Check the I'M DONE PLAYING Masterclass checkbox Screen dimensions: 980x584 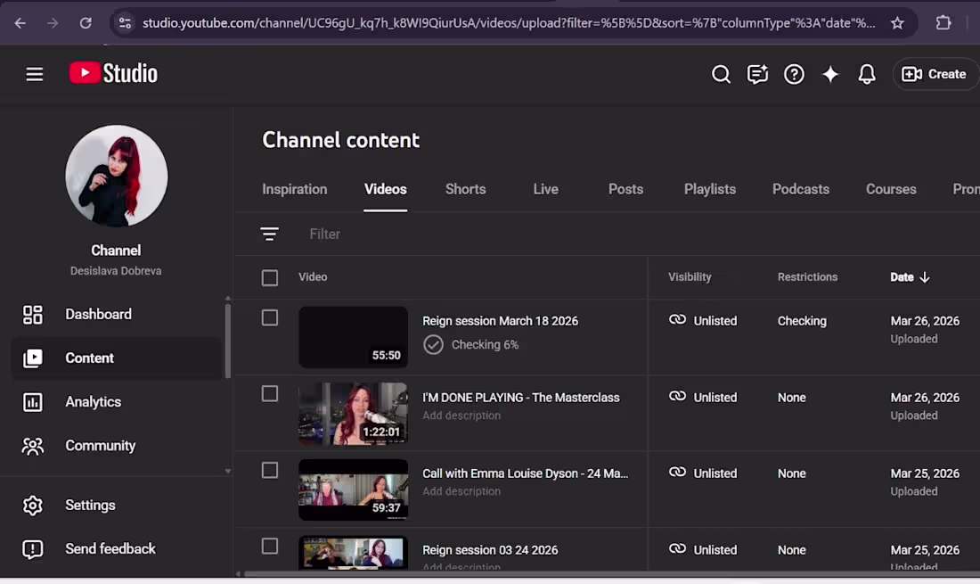(269, 394)
